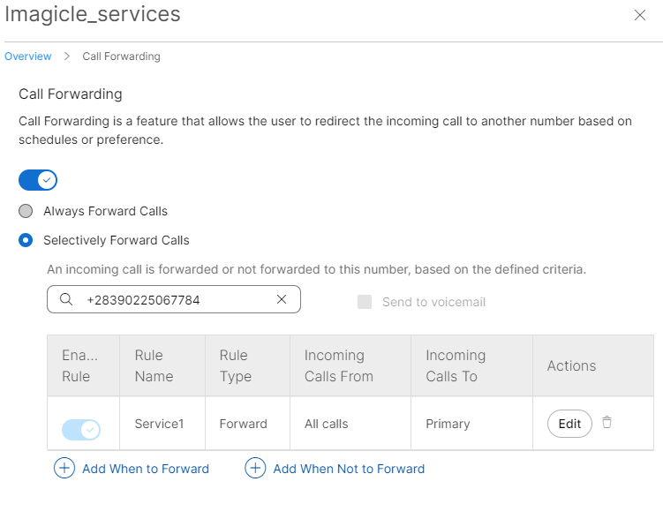Click the plus icon for When to Forward

point(64,469)
